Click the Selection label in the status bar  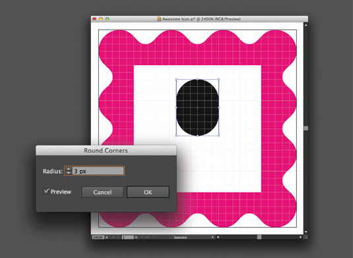pyautogui.click(x=180, y=238)
